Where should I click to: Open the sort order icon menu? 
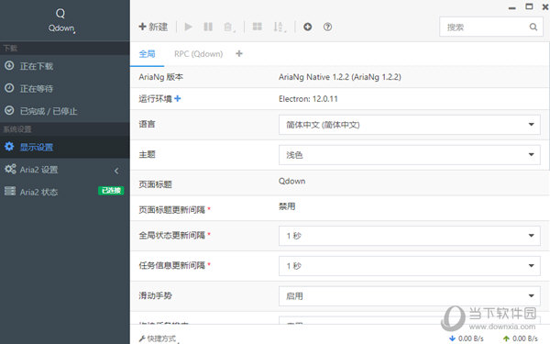280,27
